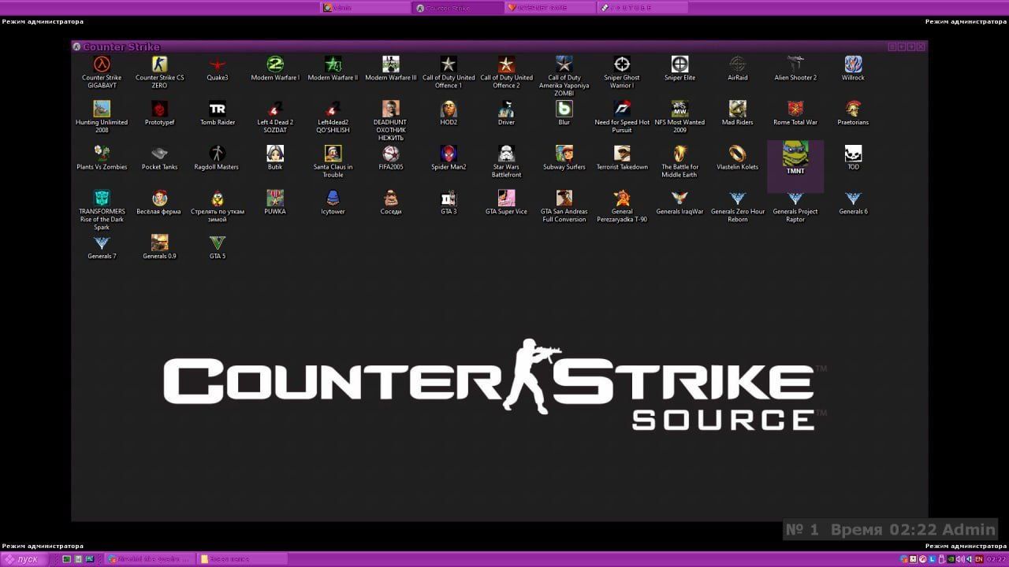Screen dimensions: 1009x567
Task: Start the Tomb Raider game
Action: coord(218,109)
